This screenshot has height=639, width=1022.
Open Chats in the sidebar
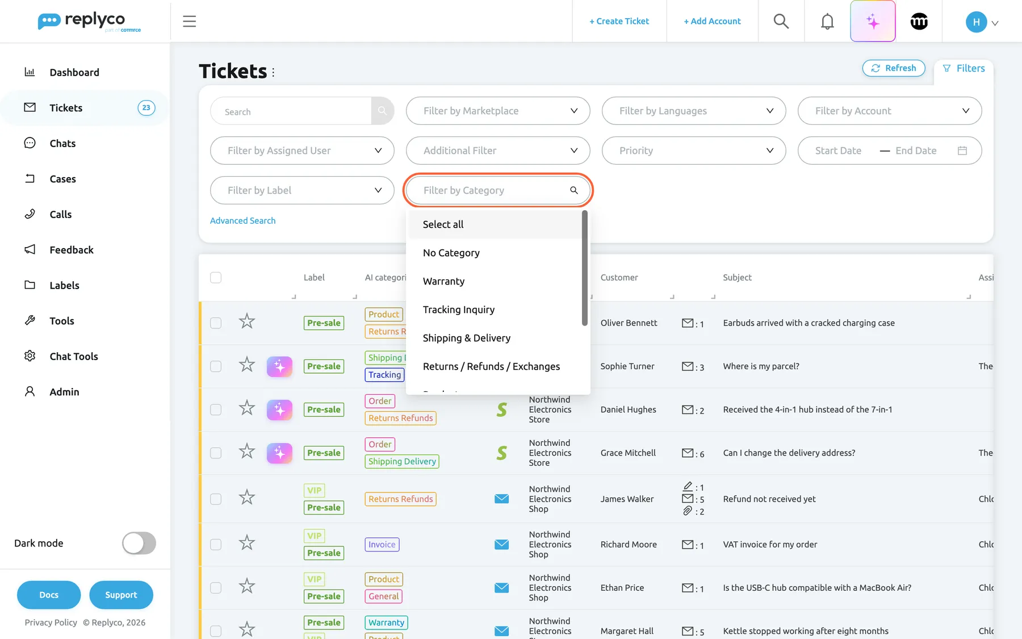point(62,143)
